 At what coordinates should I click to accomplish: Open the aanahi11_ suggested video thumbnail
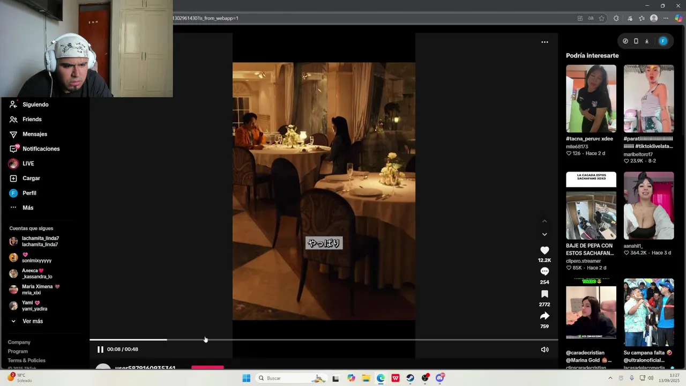tap(648, 205)
